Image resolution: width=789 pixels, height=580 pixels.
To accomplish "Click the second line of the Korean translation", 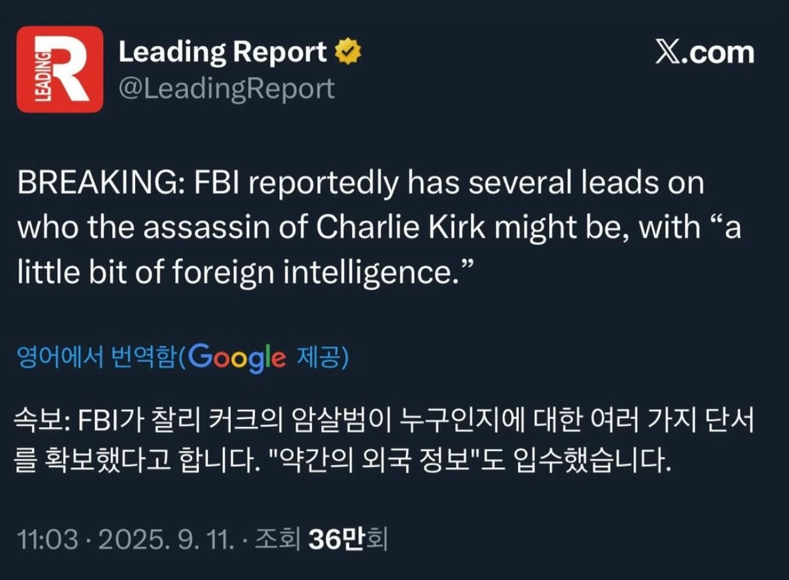I will pyautogui.click(x=343, y=460).
